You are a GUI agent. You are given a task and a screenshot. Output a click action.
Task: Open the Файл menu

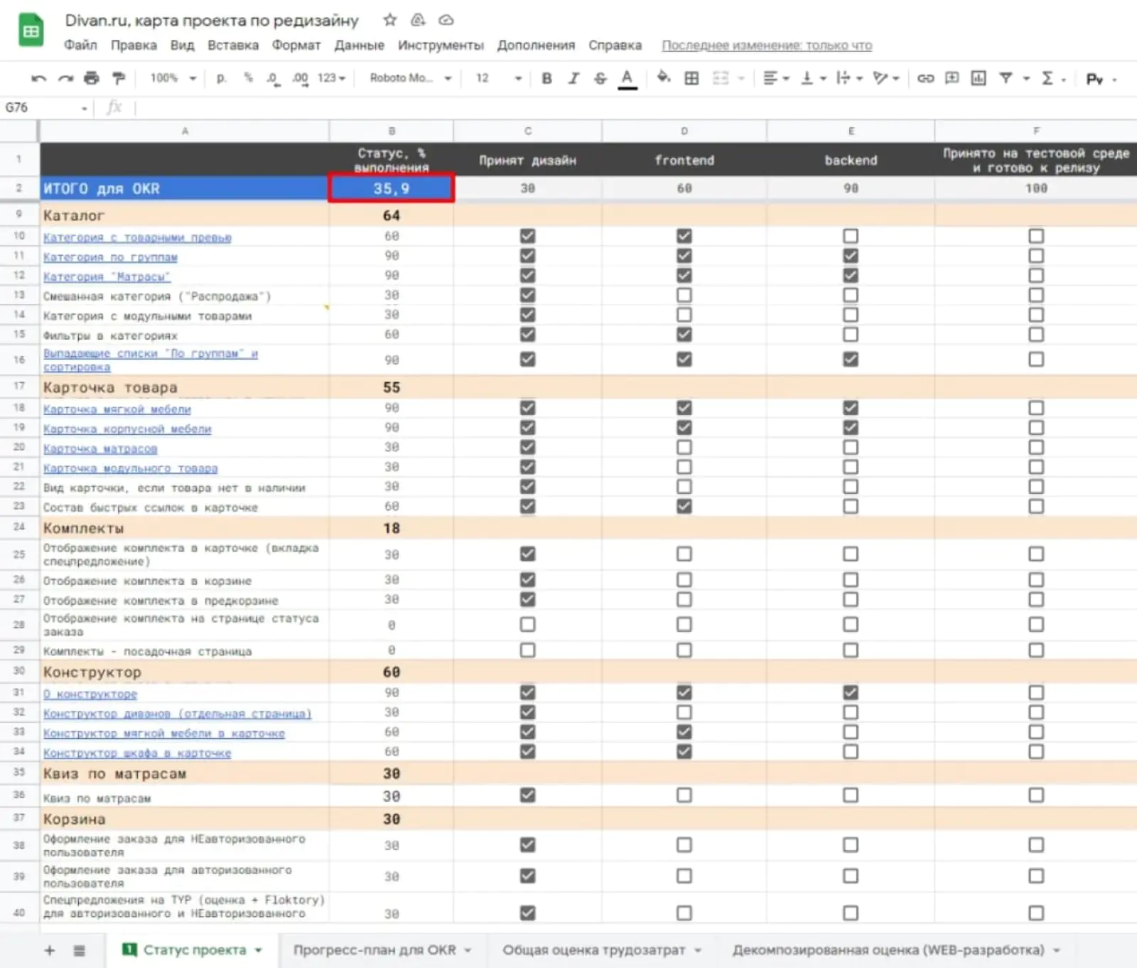pos(80,45)
